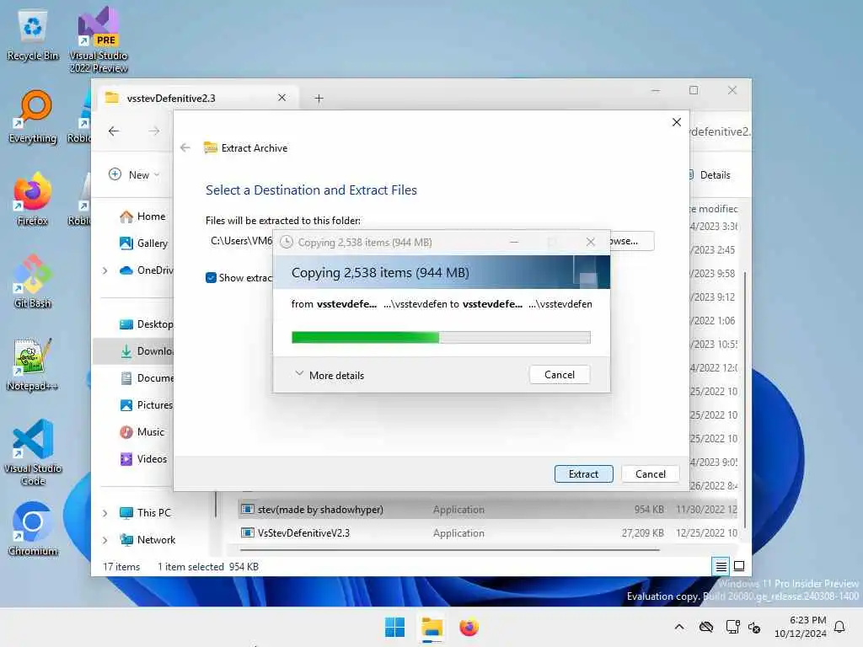863x647 pixels.
Task: Open Music in the sidebar
Action: (x=142, y=432)
